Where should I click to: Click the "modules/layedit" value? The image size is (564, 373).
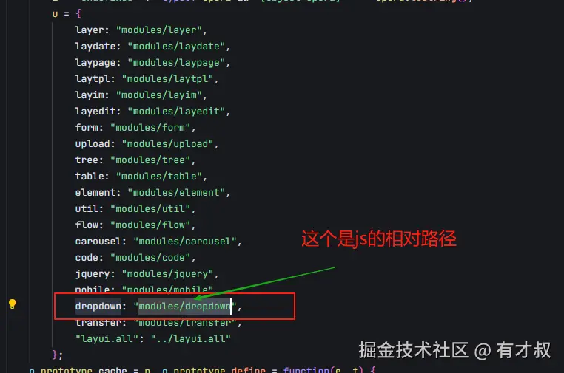pyautogui.click(x=176, y=112)
